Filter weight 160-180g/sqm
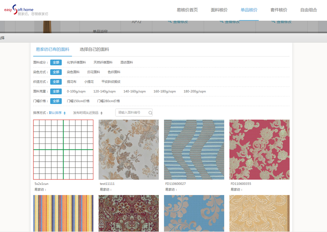Screen dimensions: 327x232 coord(165,91)
